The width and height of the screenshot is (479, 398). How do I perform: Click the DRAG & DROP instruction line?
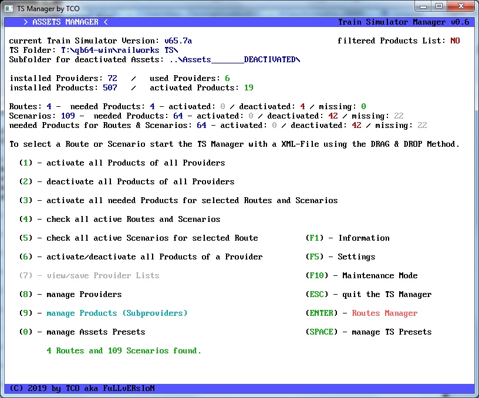234,144
